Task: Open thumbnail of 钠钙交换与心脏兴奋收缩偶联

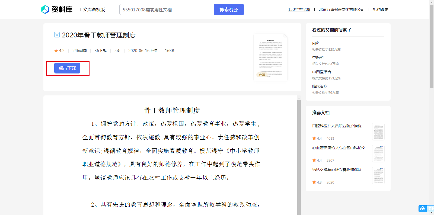Action: [x=378, y=175]
